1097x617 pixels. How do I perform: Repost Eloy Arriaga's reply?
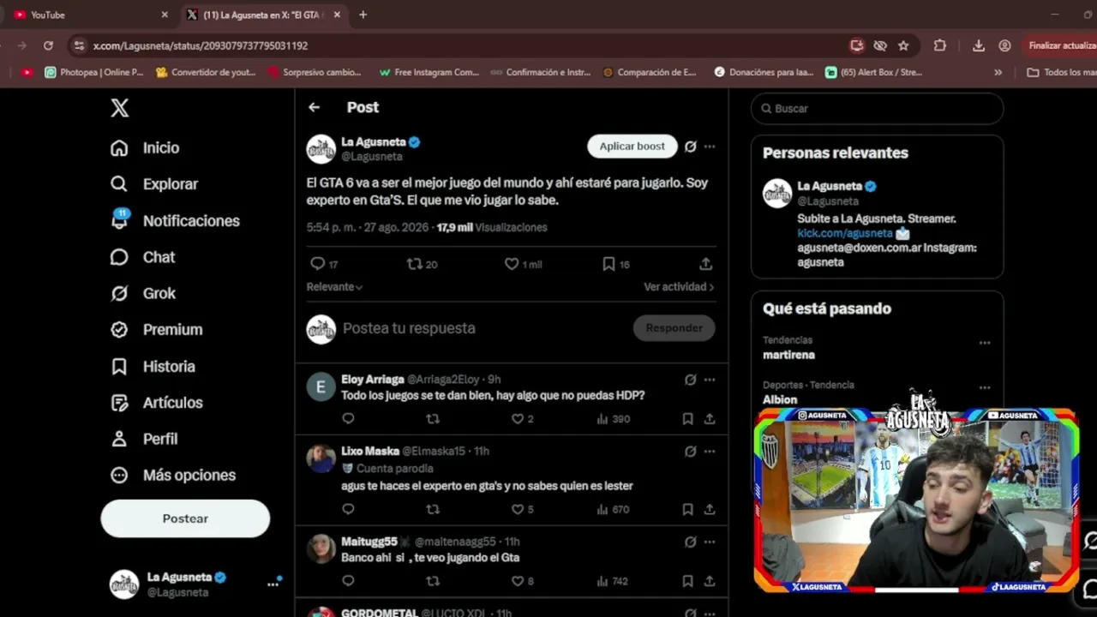tap(433, 419)
